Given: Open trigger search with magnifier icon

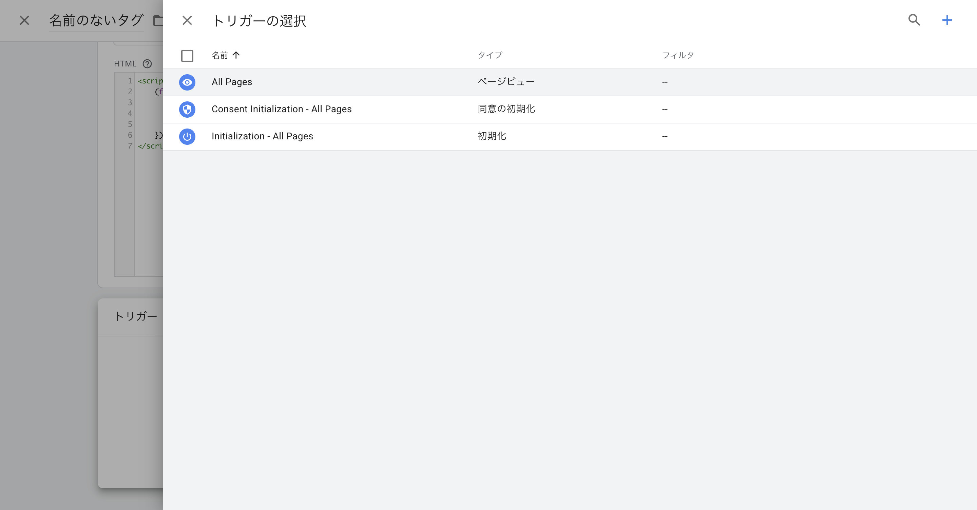Looking at the screenshot, I should coord(914,20).
